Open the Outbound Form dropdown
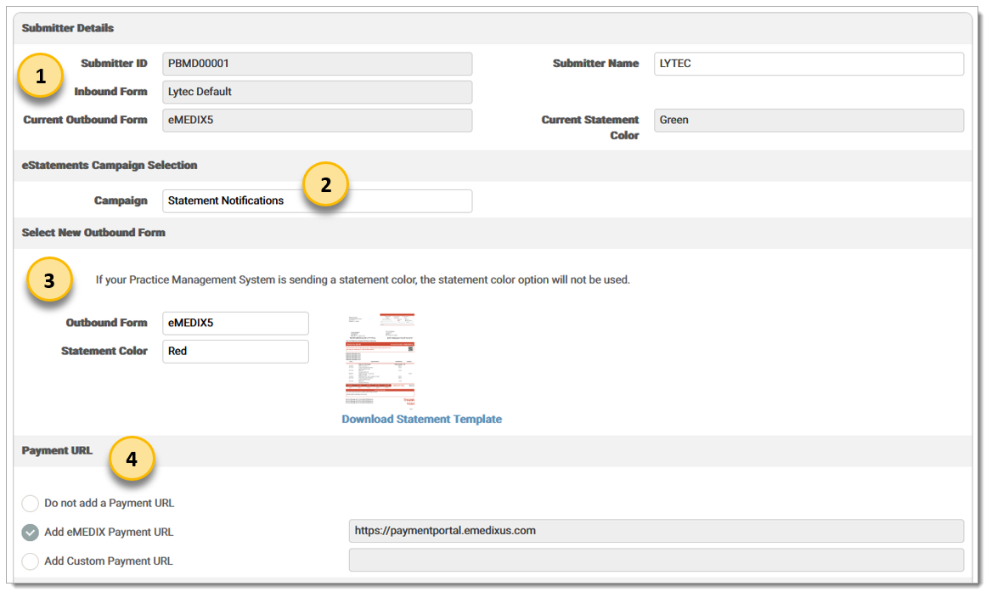The width and height of the screenshot is (986, 592). coord(235,324)
